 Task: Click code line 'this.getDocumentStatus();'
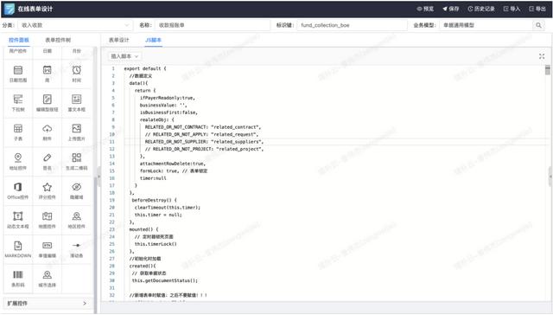tap(165, 280)
